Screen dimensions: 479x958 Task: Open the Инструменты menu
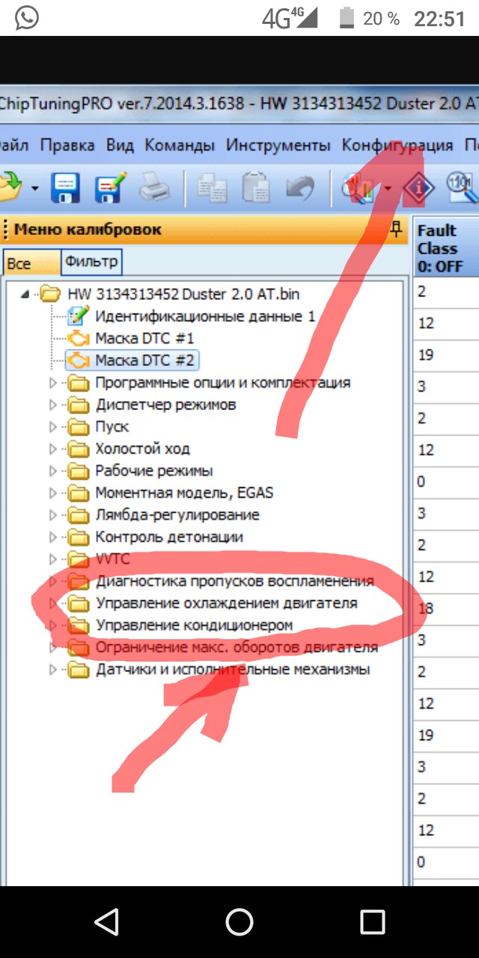278,145
